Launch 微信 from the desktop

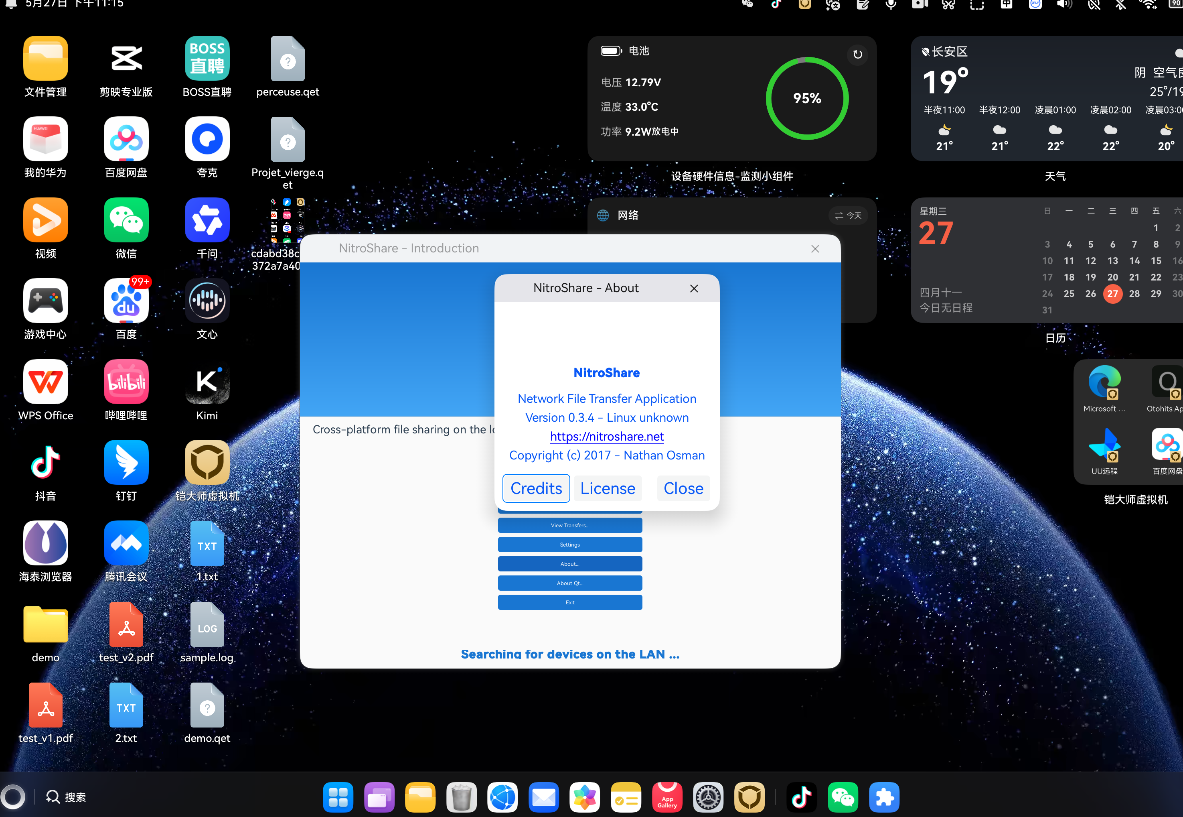click(126, 219)
